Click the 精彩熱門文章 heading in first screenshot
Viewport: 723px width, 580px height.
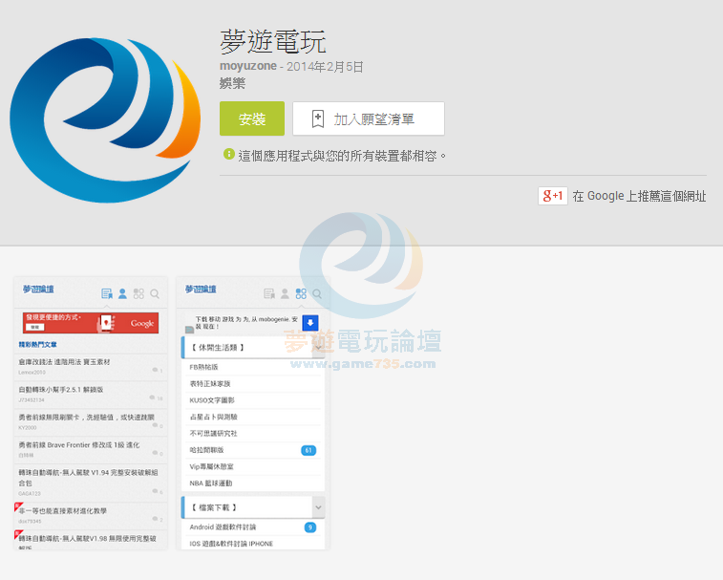(37, 344)
